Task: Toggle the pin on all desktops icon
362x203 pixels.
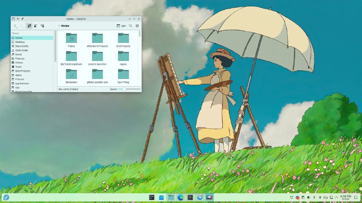Action: coord(22,19)
